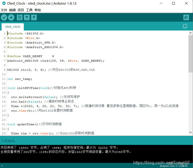
Task: Open the 项目 menu
Action: 21,10
